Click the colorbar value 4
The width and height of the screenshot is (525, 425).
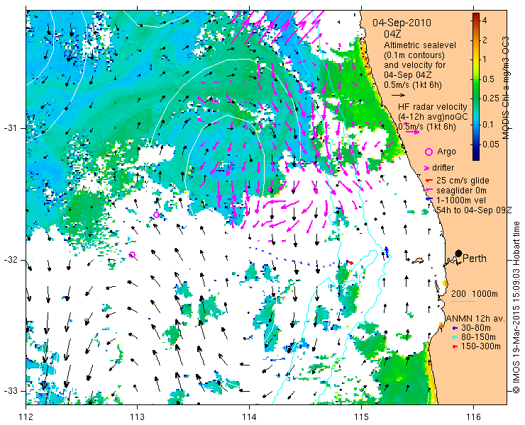point(485,21)
